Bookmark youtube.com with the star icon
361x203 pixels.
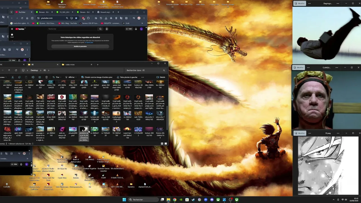click(76, 18)
